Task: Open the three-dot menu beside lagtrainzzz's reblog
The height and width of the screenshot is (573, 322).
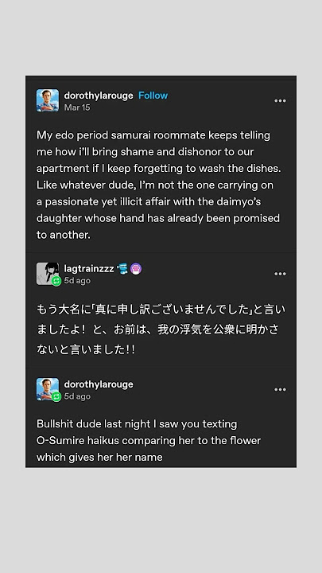Action: (x=280, y=274)
